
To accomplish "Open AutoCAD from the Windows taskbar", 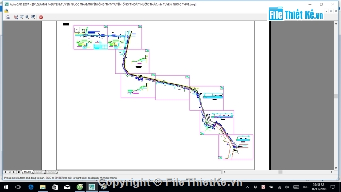I will pos(92,187).
